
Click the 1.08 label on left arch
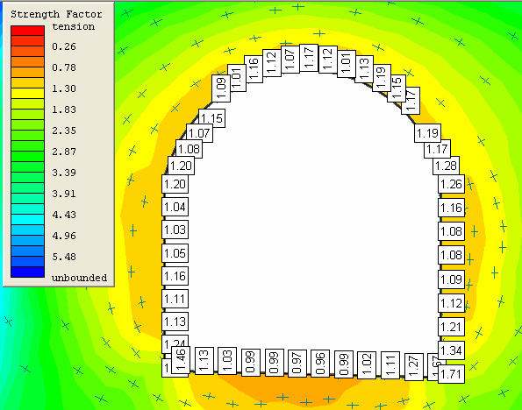[x=189, y=149]
